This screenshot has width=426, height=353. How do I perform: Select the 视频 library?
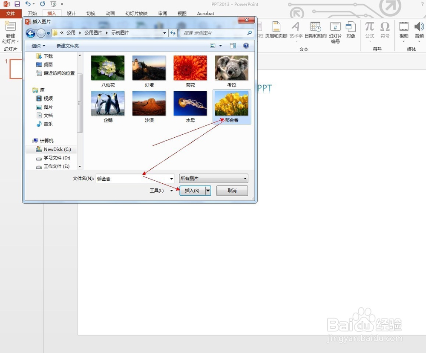click(45, 98)
